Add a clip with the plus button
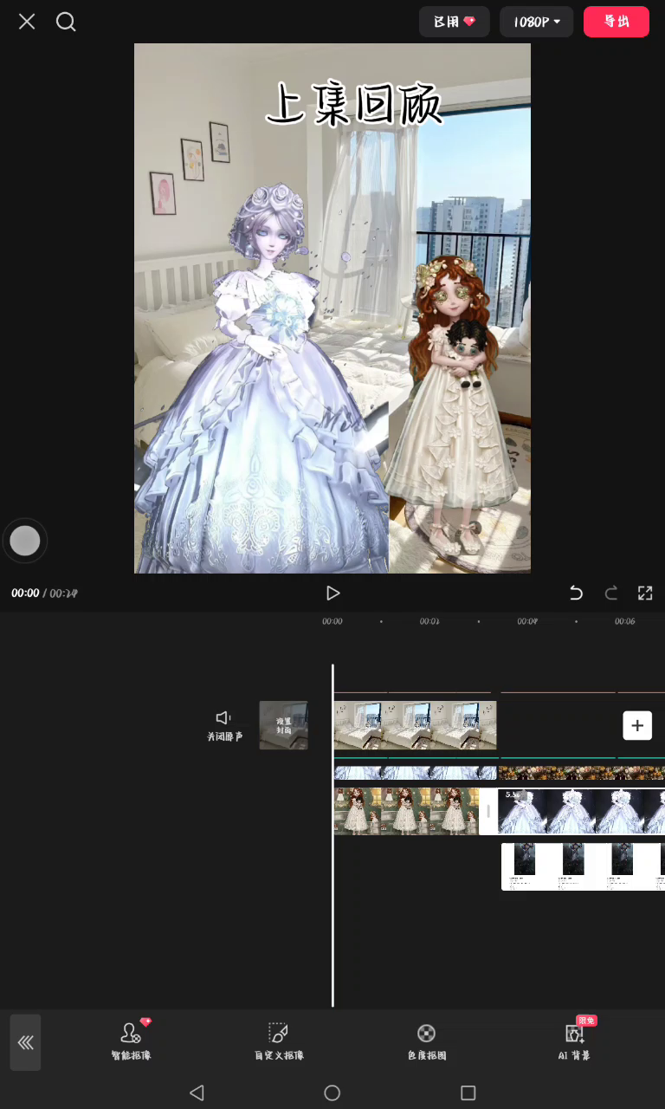Viewport: 665px width, 1109px height. [x=637, y=725]
